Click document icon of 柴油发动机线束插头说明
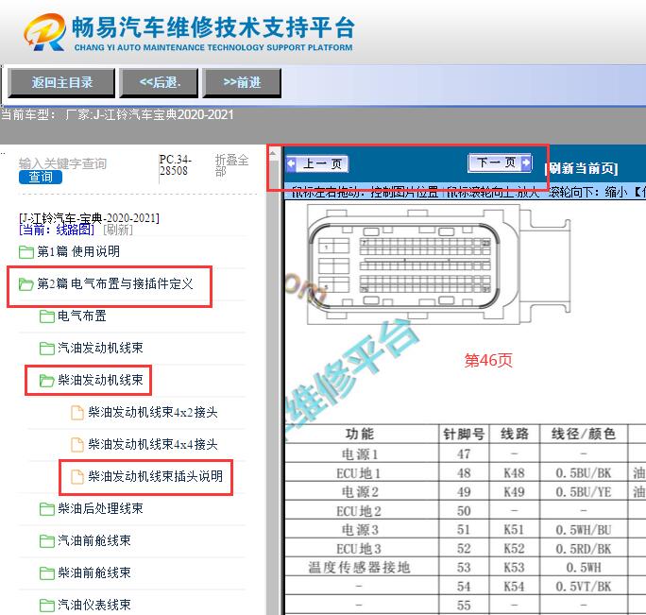Screen dimensions: 646x615 [x=77, y=477]
